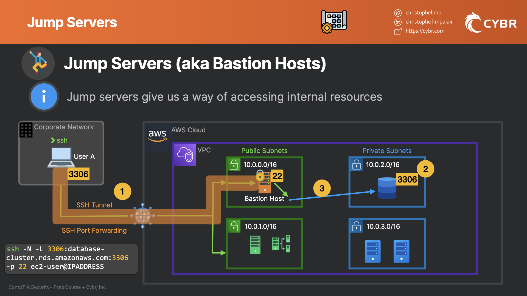
Task: Click the blue database cylinder icon
Action: [x=387, y=188]
